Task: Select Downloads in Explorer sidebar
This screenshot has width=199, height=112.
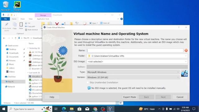Action: click(x=14, y=53)
